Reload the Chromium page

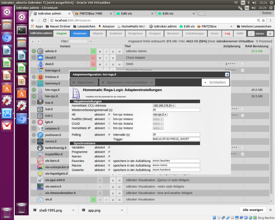(x=45, y=20)
